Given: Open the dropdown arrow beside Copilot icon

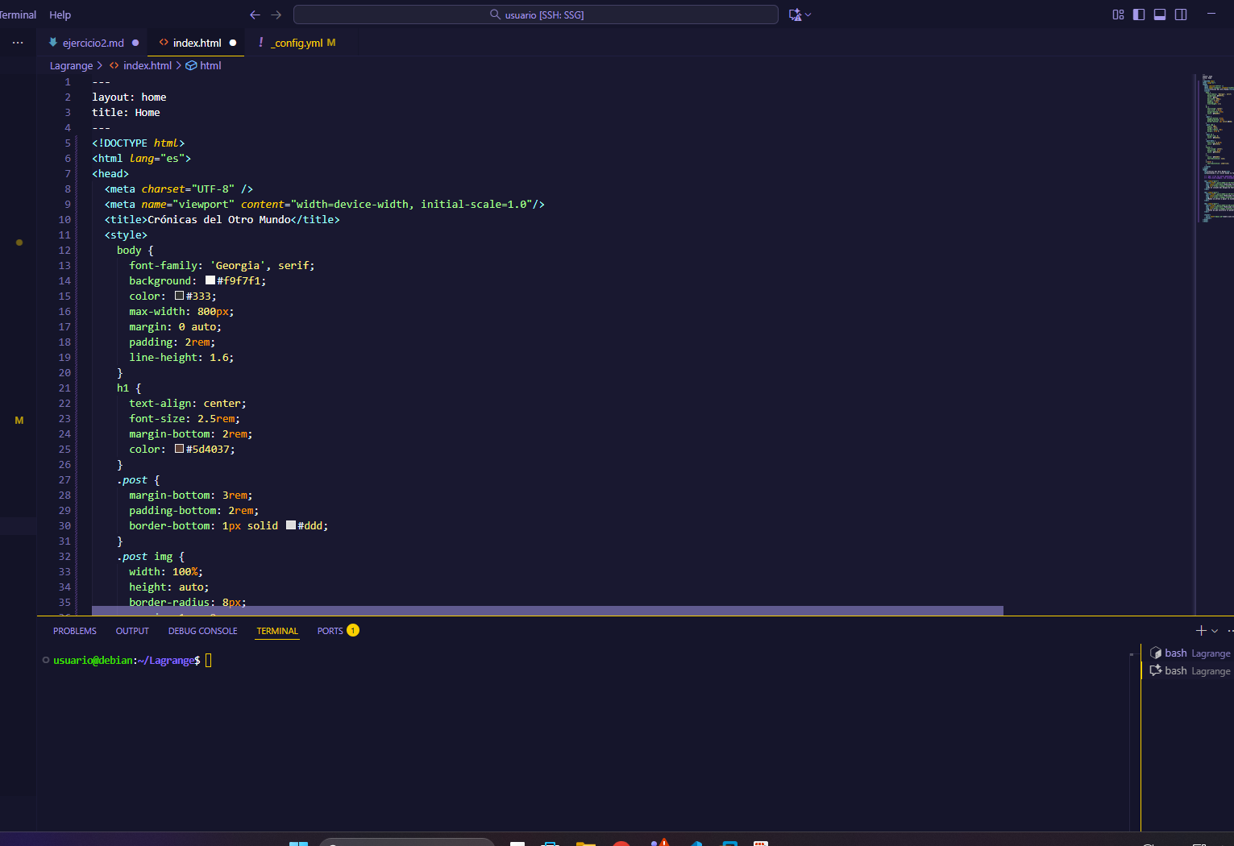Looking at the screenshot, I should (808, 15).
